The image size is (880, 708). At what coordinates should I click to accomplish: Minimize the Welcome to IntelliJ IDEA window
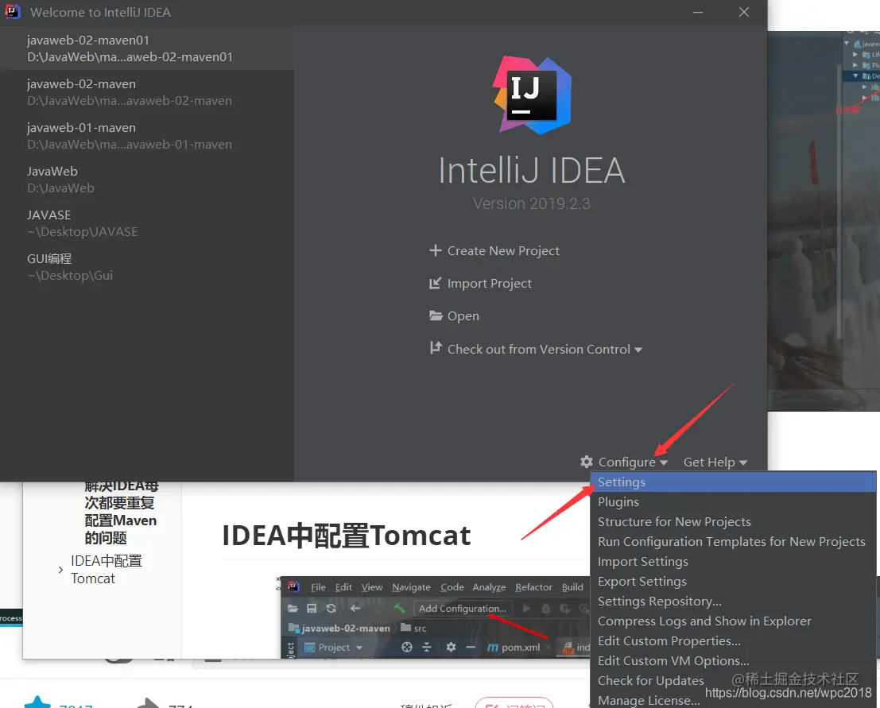pos(698,13)
